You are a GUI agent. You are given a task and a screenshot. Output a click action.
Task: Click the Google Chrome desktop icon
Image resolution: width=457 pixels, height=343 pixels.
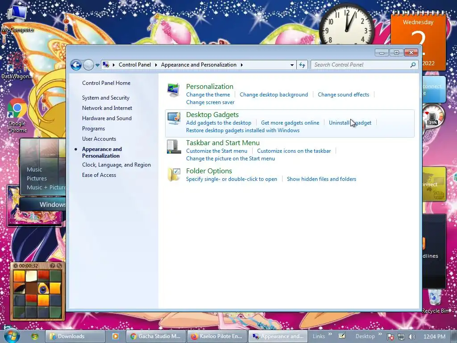pos(17,115)
